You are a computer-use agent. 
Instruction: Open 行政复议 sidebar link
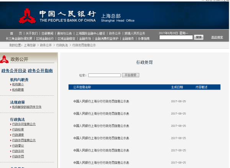18,146
